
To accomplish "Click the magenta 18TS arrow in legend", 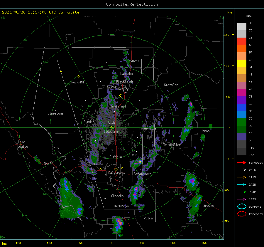I will [242, 199].
